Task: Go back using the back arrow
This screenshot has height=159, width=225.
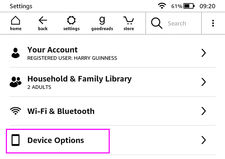Action: pos(43,23)
